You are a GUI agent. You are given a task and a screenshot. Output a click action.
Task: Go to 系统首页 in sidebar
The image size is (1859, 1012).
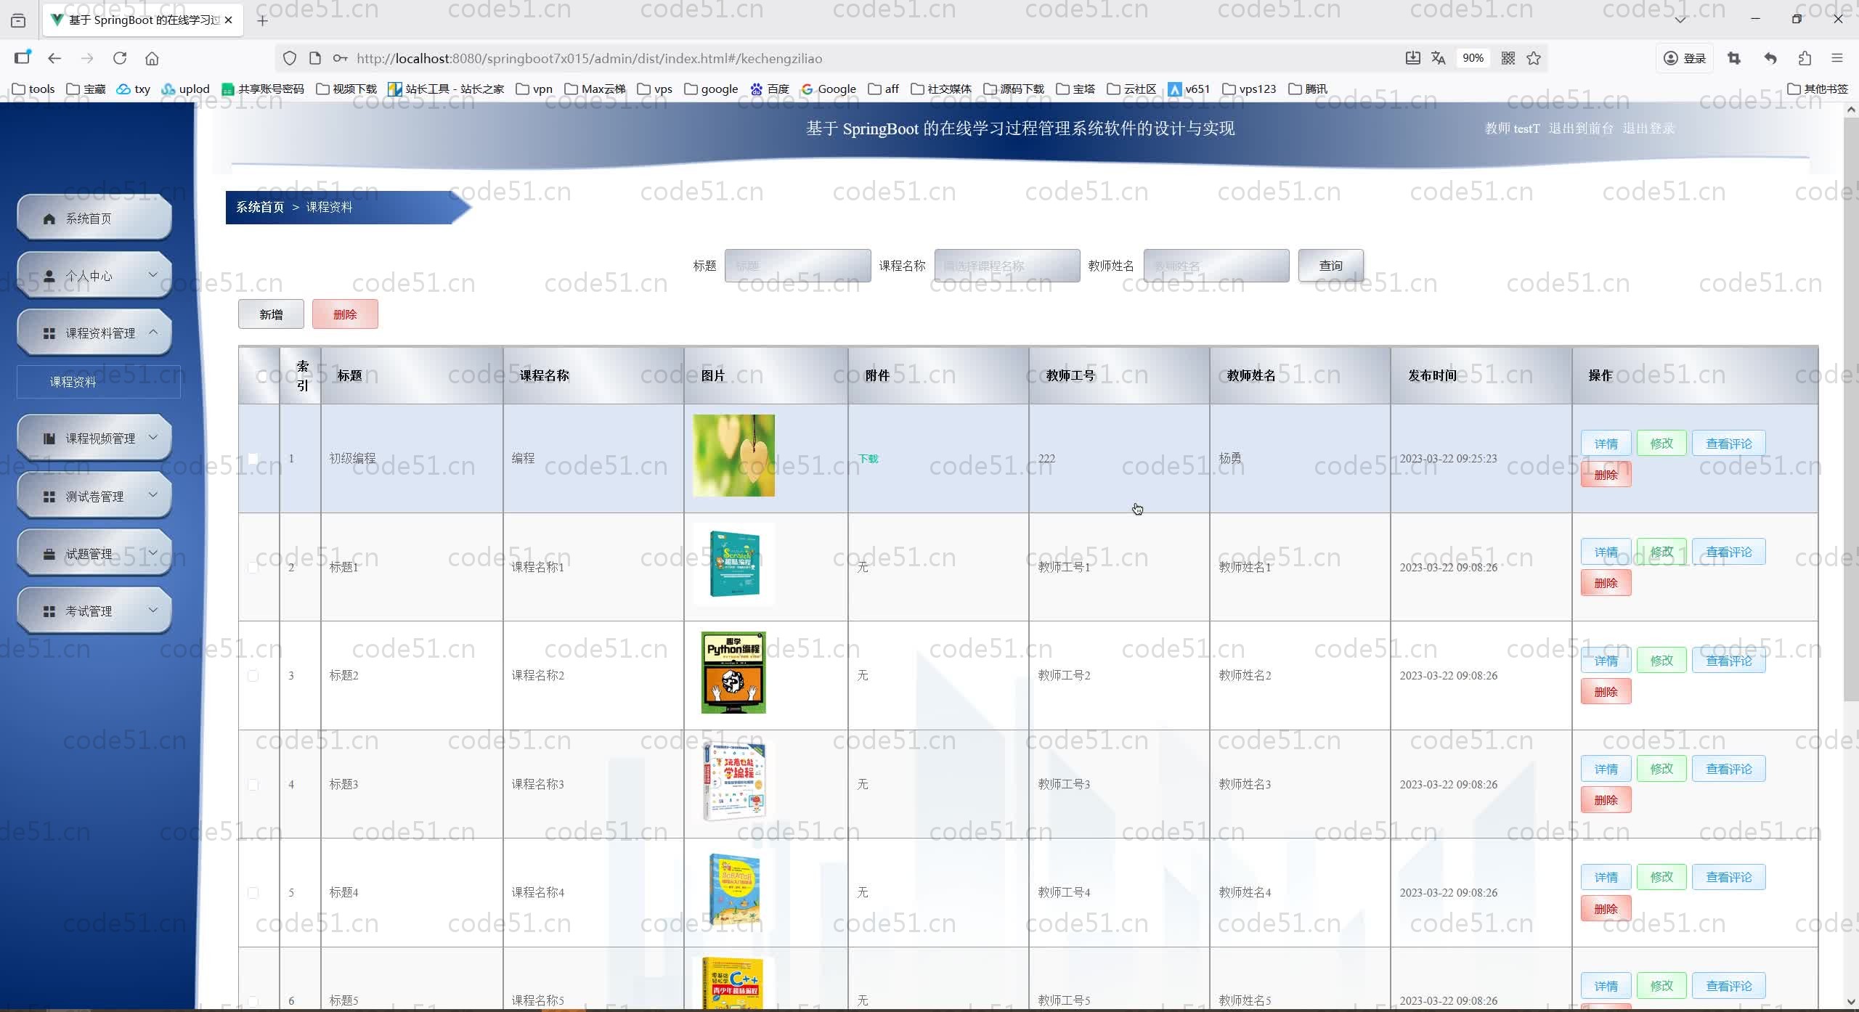[x=94, y=218]
